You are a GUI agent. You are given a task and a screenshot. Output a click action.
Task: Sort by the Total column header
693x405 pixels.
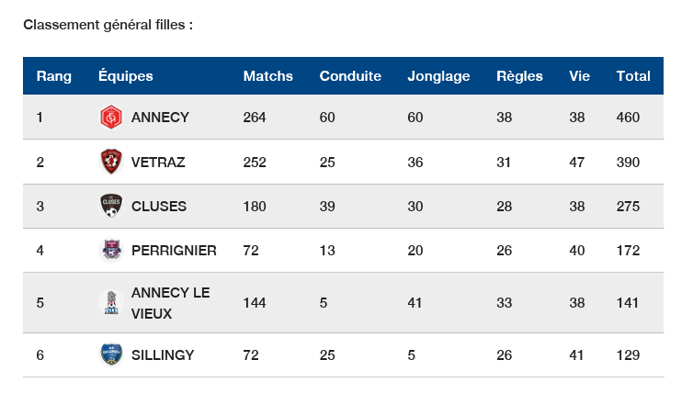point(633,76)
